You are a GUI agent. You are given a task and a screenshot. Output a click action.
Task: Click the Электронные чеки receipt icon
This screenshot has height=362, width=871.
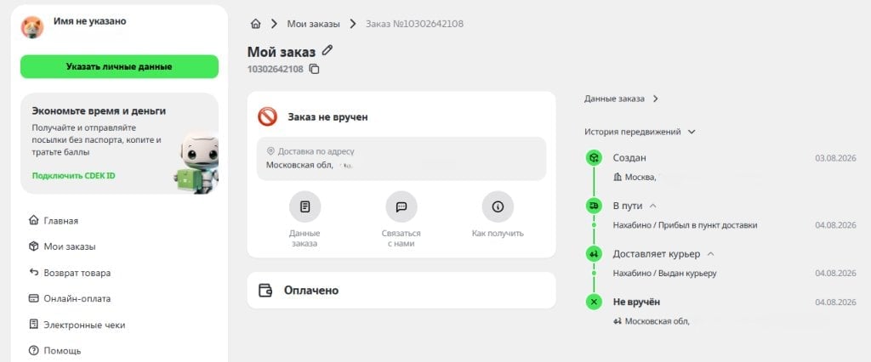click(34, 325)
